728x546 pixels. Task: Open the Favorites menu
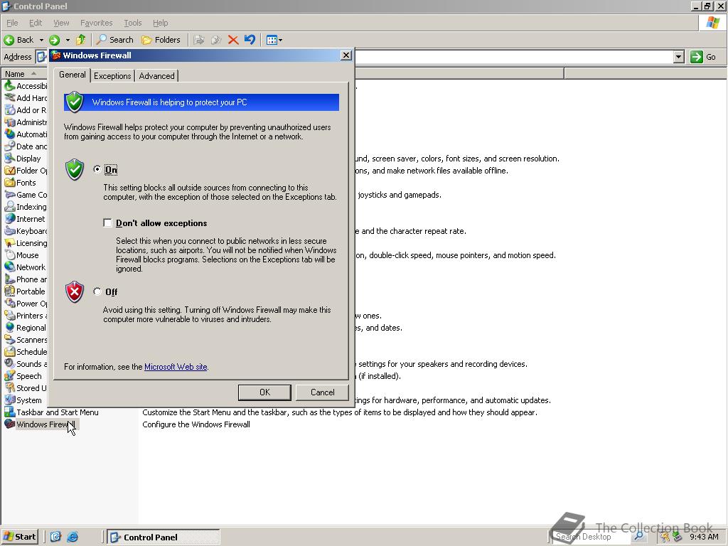pyautogui.click(x=96, y=23)
